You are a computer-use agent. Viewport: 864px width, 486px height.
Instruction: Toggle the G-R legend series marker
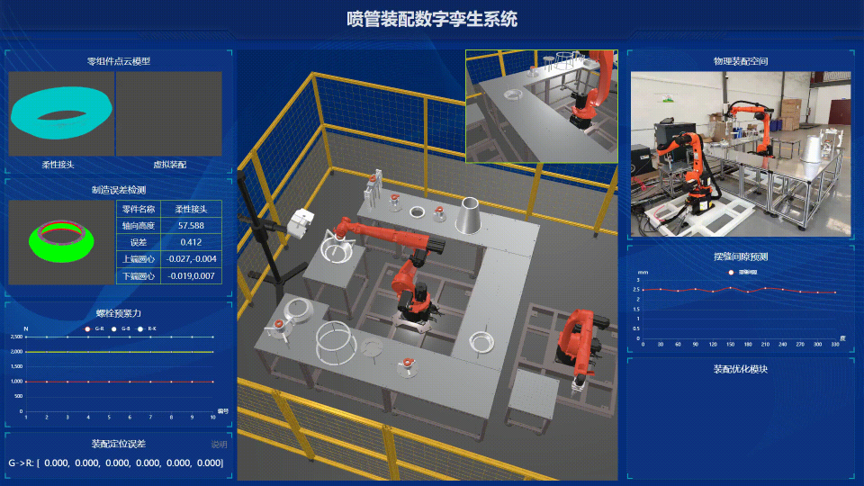point(87,328)
